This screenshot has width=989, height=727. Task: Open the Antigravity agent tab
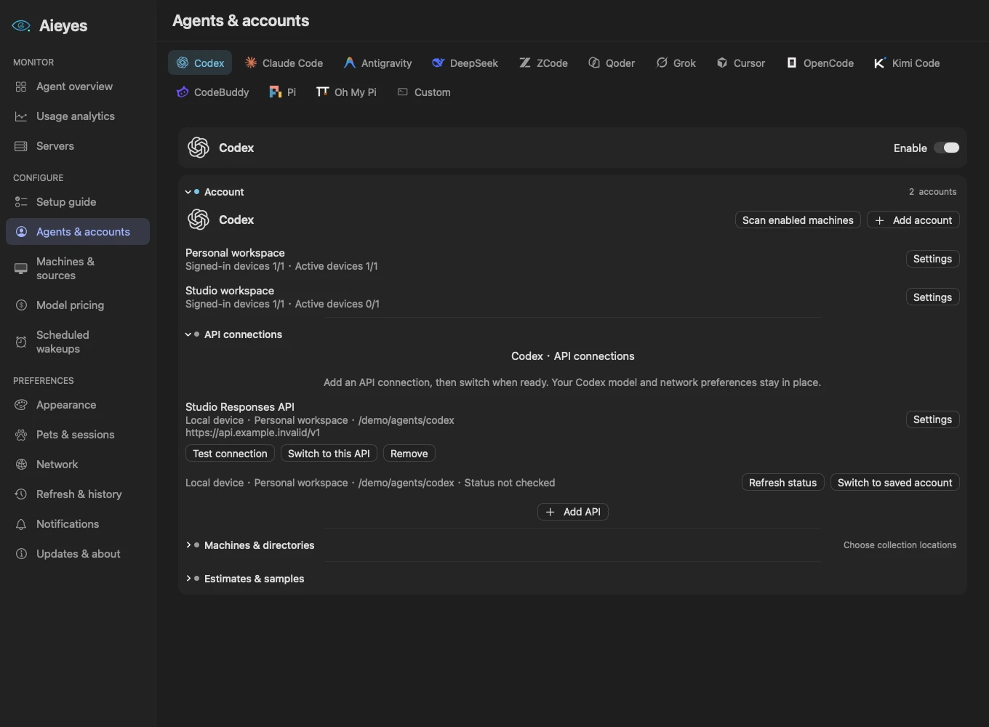click(x=377, y=63)
